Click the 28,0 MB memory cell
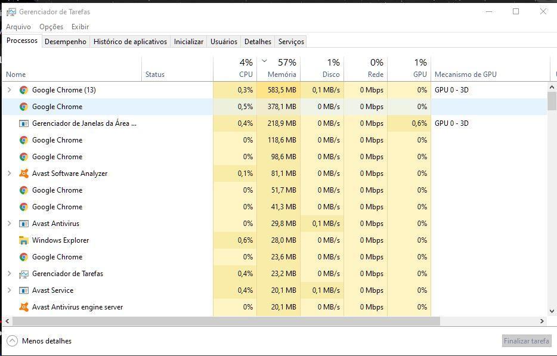 coord(278,240)
